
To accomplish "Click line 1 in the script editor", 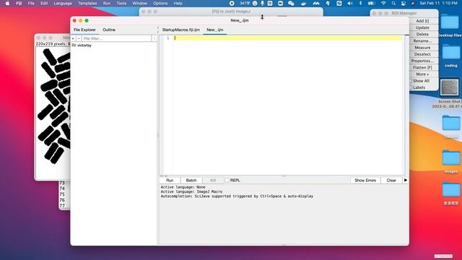I will tap(288, 38).
